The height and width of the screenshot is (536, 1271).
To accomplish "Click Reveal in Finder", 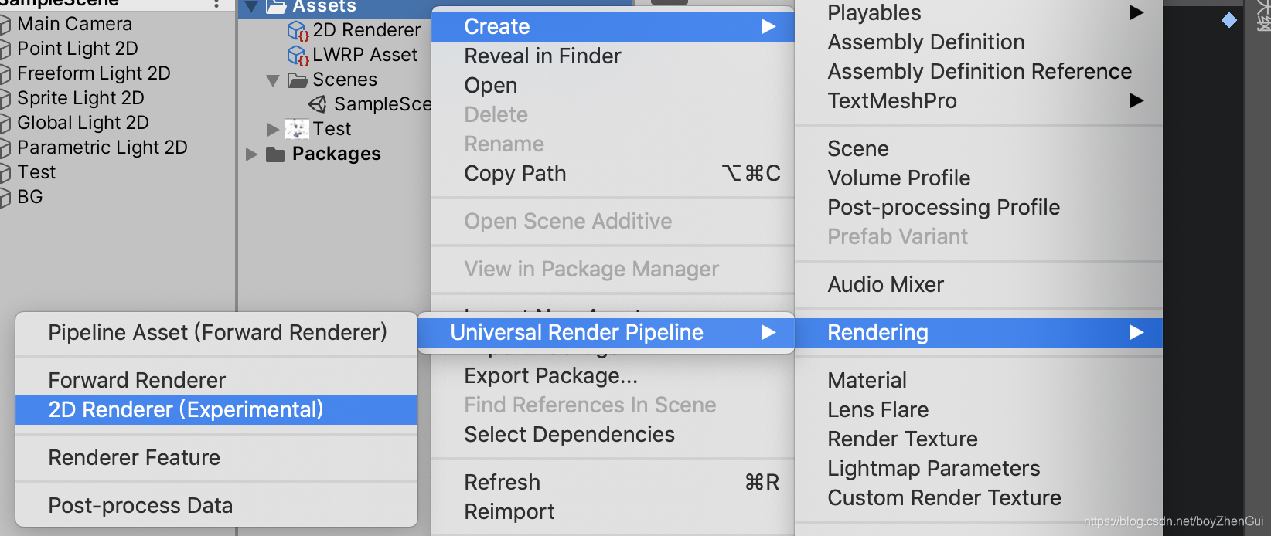I will click(x=612, y=56).
